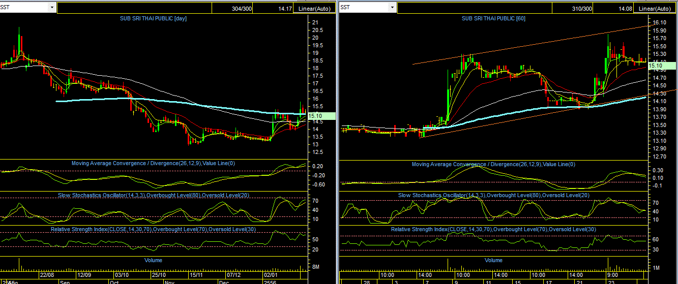Click the Nov month label on daily axis
Screen dimensions: 678x284
pos(170,281)
